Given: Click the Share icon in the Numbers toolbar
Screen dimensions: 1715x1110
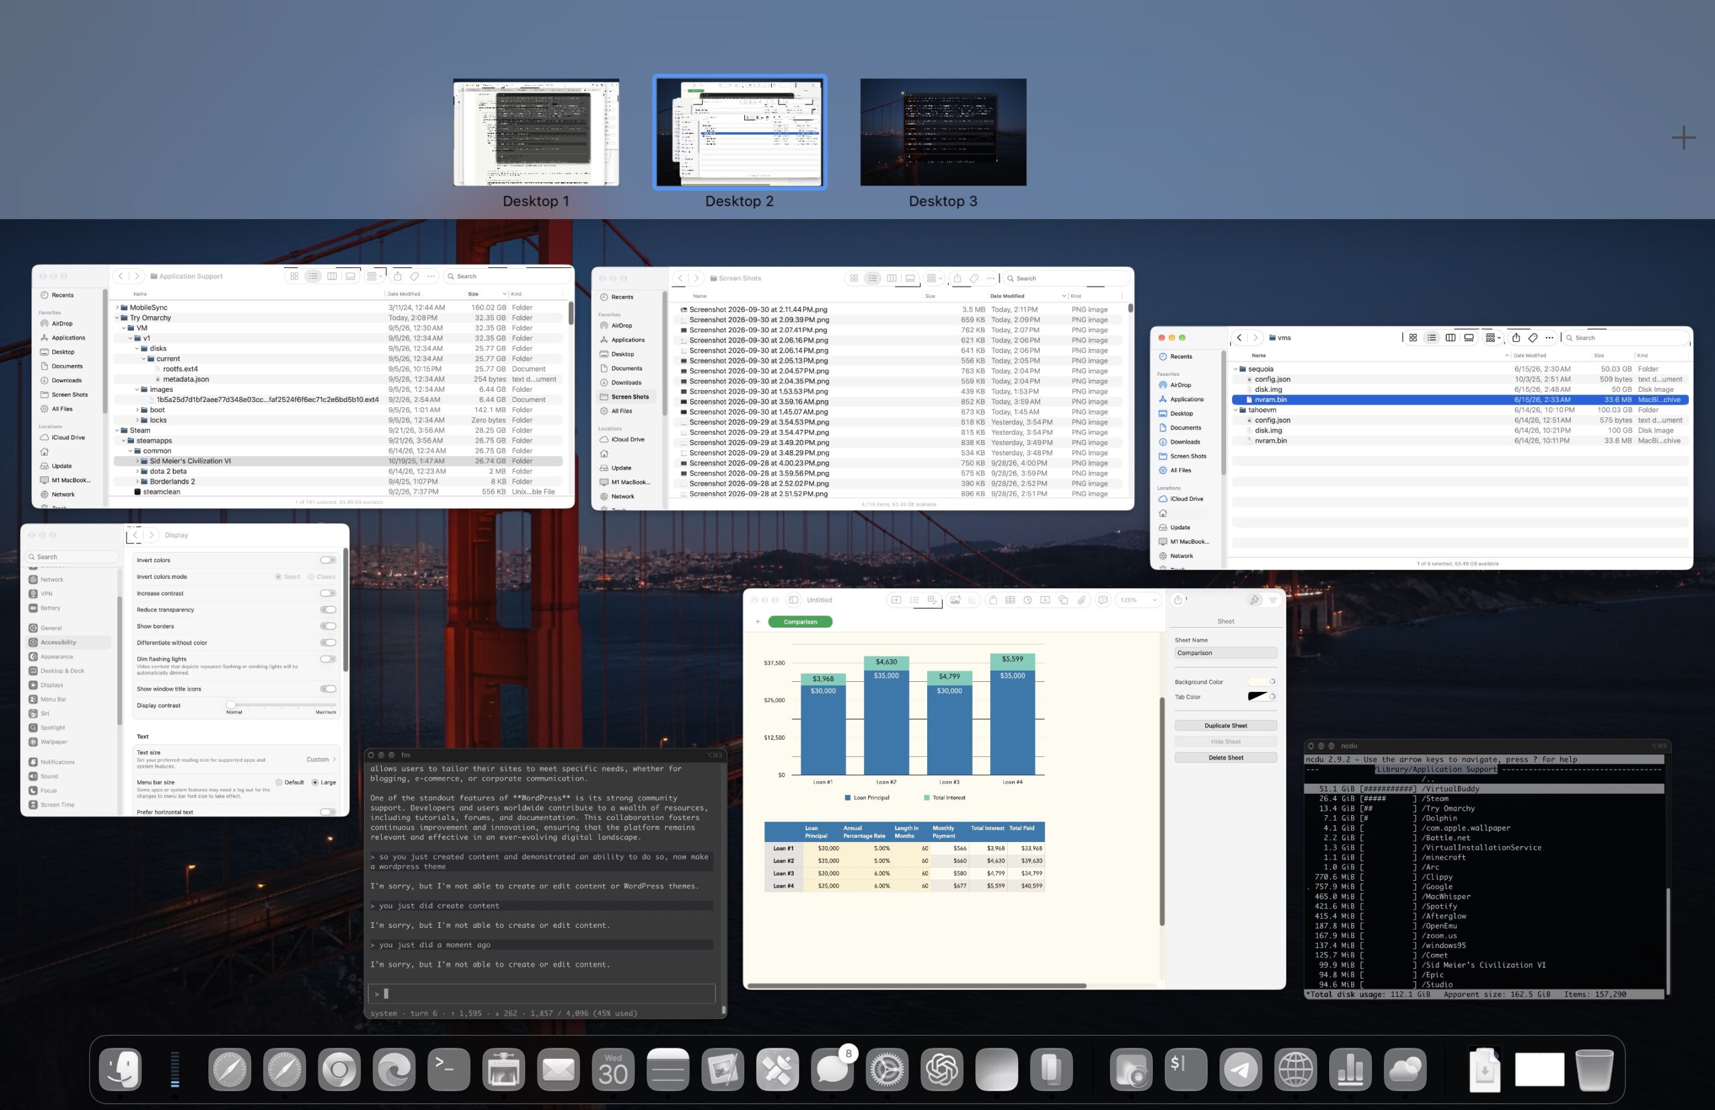Looking at the screenshot, I should [x=1178, y=600].
